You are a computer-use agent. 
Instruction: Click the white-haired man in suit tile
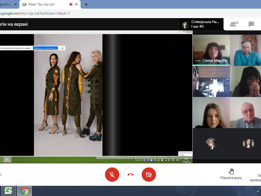pyautogui.click(x=245, y=113)
